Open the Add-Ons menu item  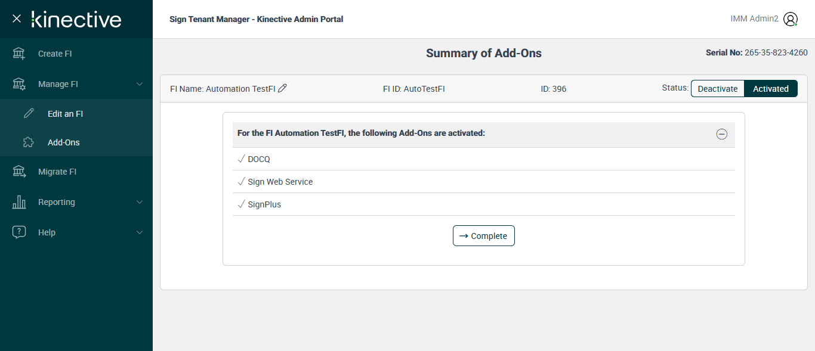[x=64, y=142]
